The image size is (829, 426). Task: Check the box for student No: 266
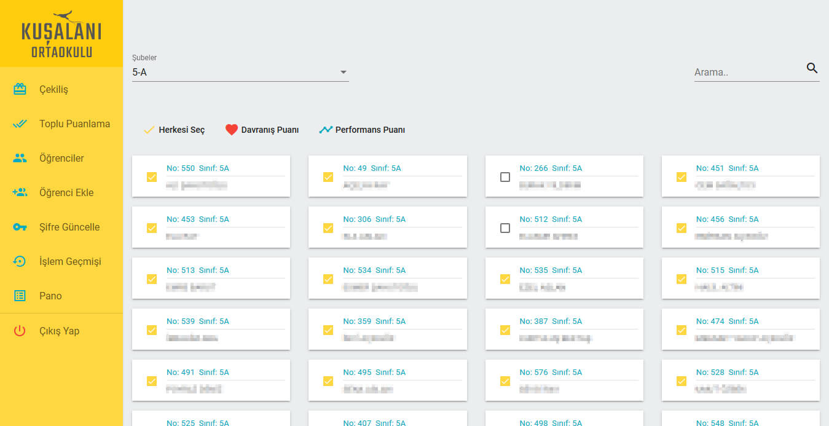tap(505, 177)
